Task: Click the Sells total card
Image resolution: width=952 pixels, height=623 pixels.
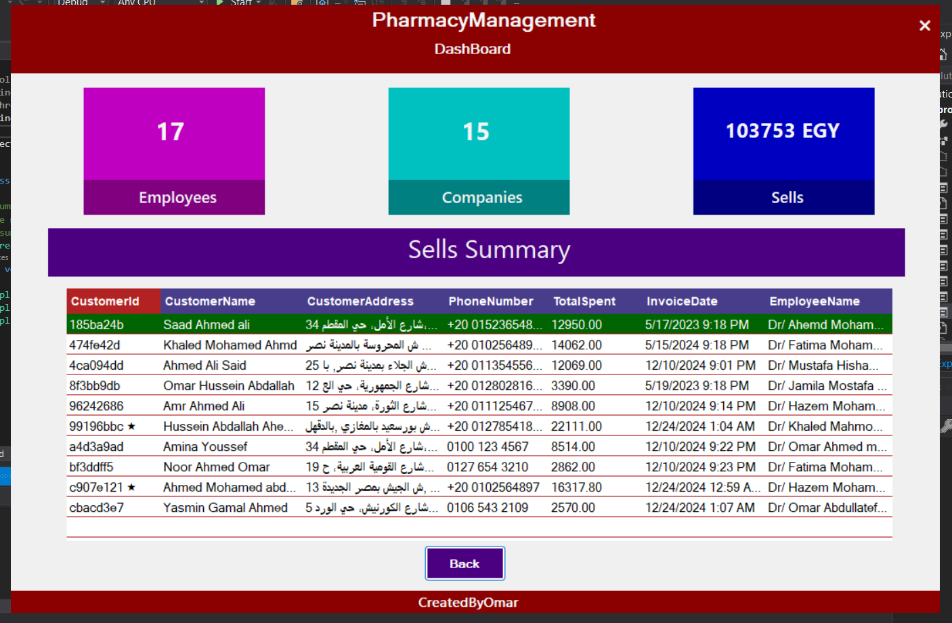Action: 783,151
